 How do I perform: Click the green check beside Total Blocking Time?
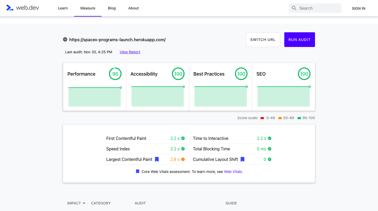click(x=270, y=149)
